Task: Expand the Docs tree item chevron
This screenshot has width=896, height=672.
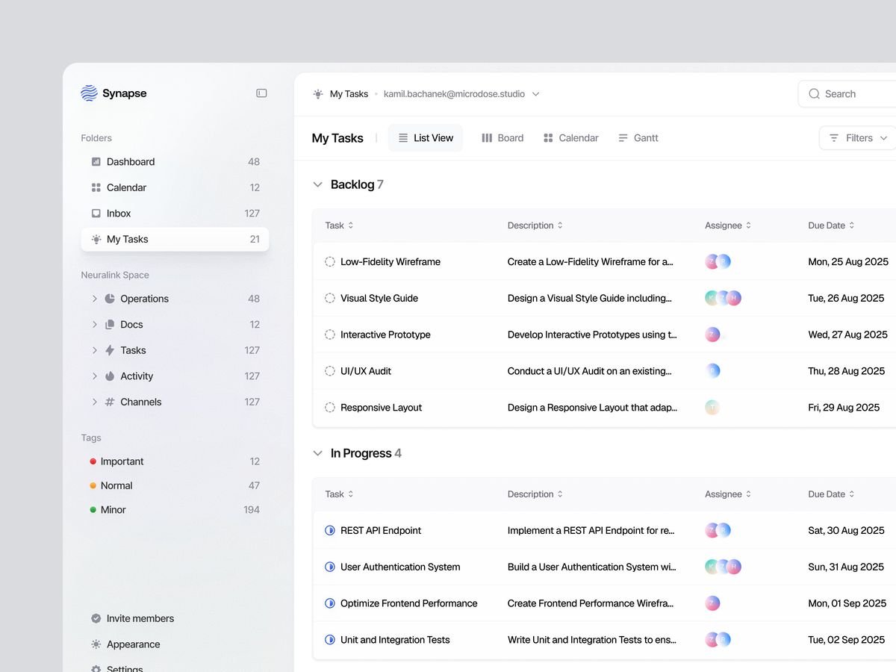Action: click(x=95, y=324)
